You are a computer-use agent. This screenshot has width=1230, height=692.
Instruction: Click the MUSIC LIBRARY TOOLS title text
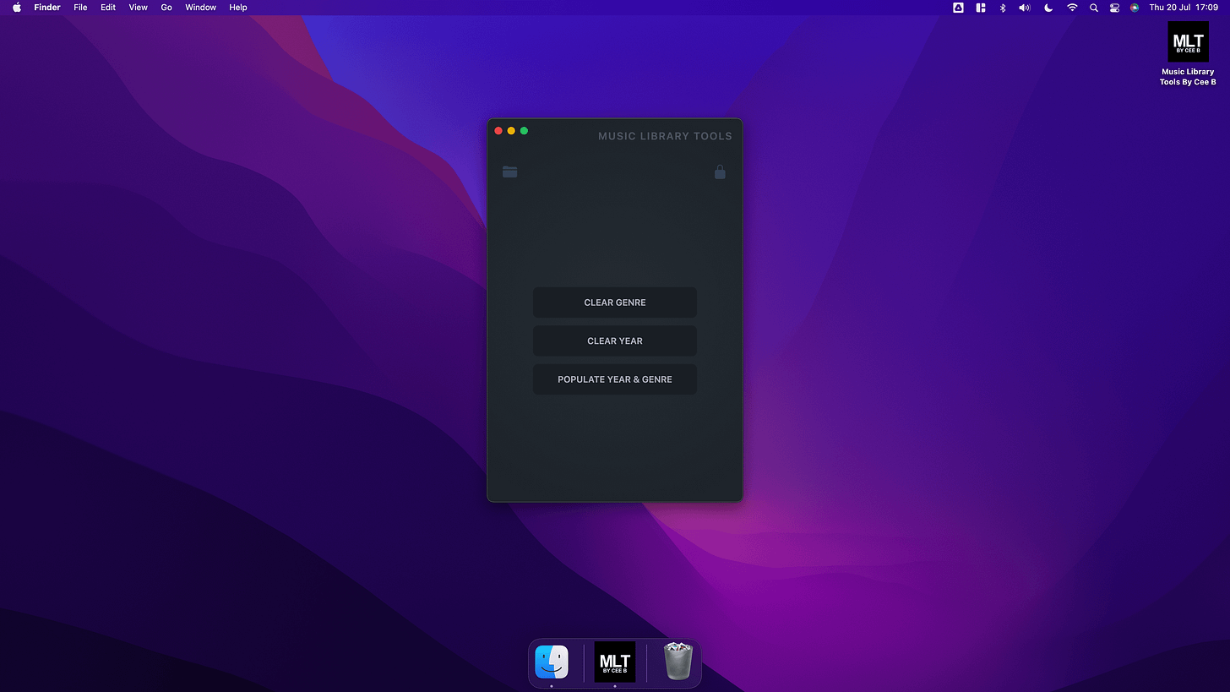(x=665, y=136)
